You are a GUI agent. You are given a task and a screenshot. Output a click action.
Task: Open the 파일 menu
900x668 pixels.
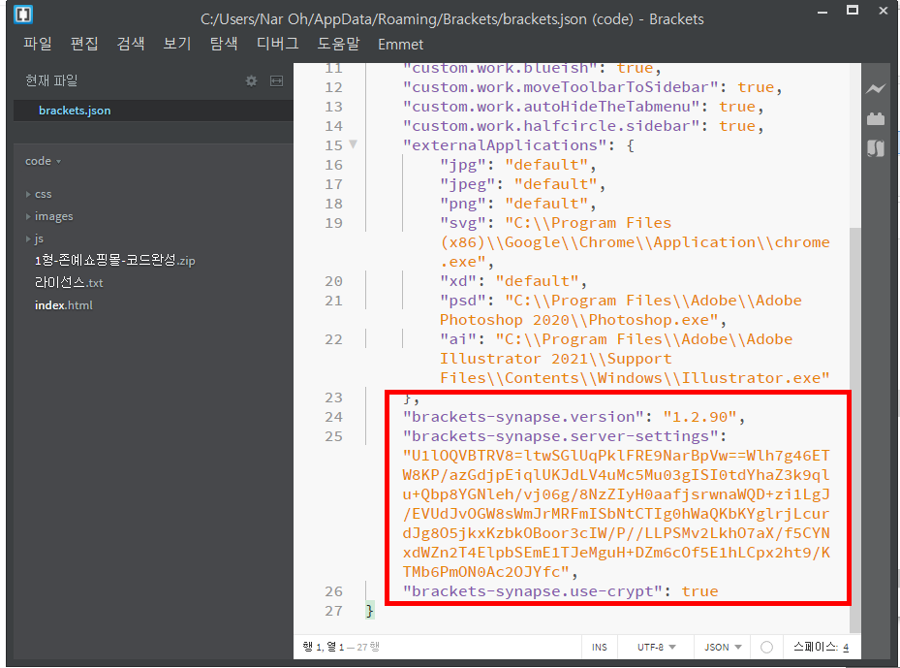(x=38, y=44)
